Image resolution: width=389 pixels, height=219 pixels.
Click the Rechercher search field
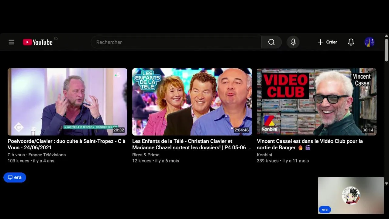(176, 42)
